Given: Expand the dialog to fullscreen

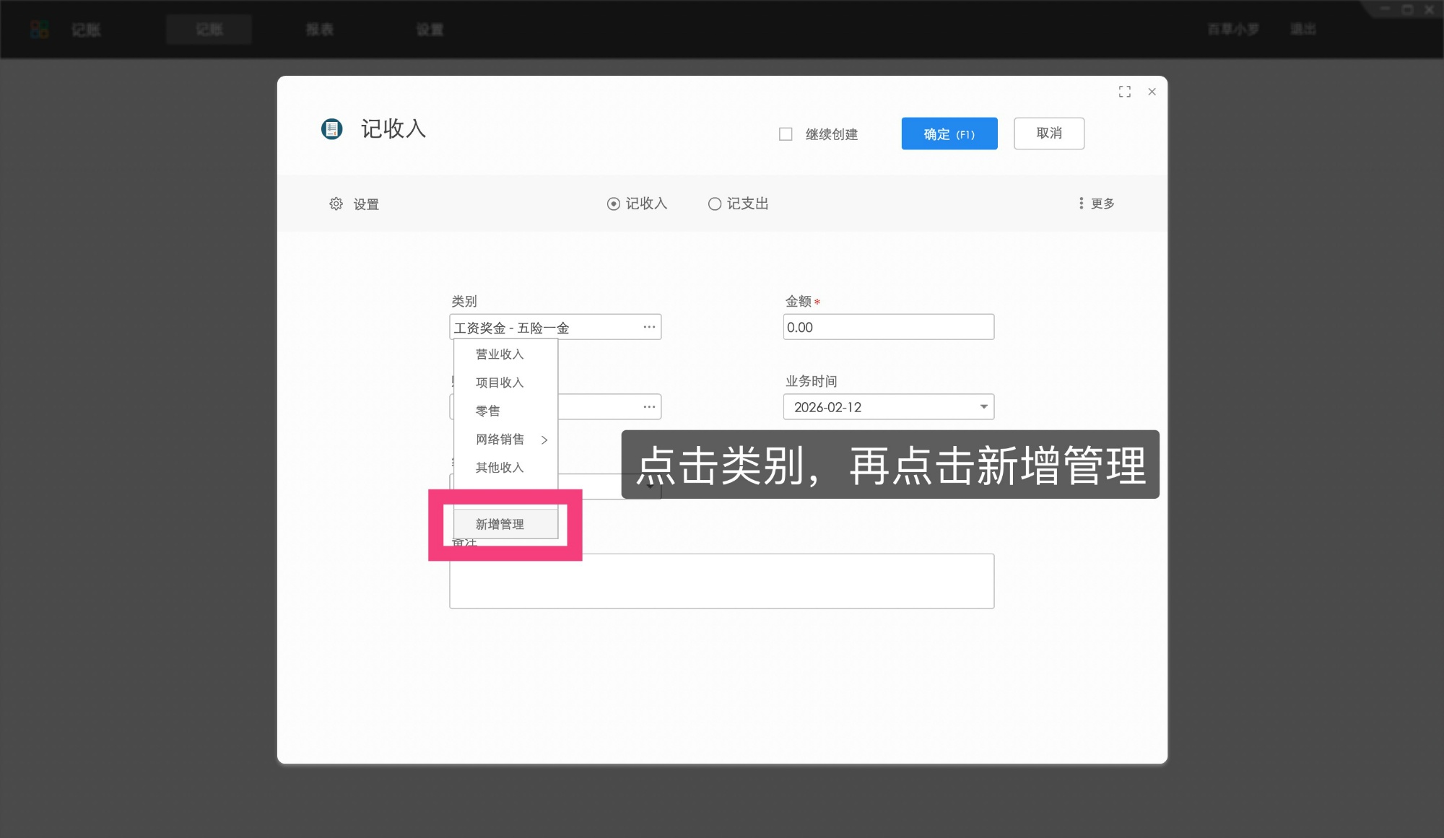Looking at the screenshot, I should [1125, 92].
